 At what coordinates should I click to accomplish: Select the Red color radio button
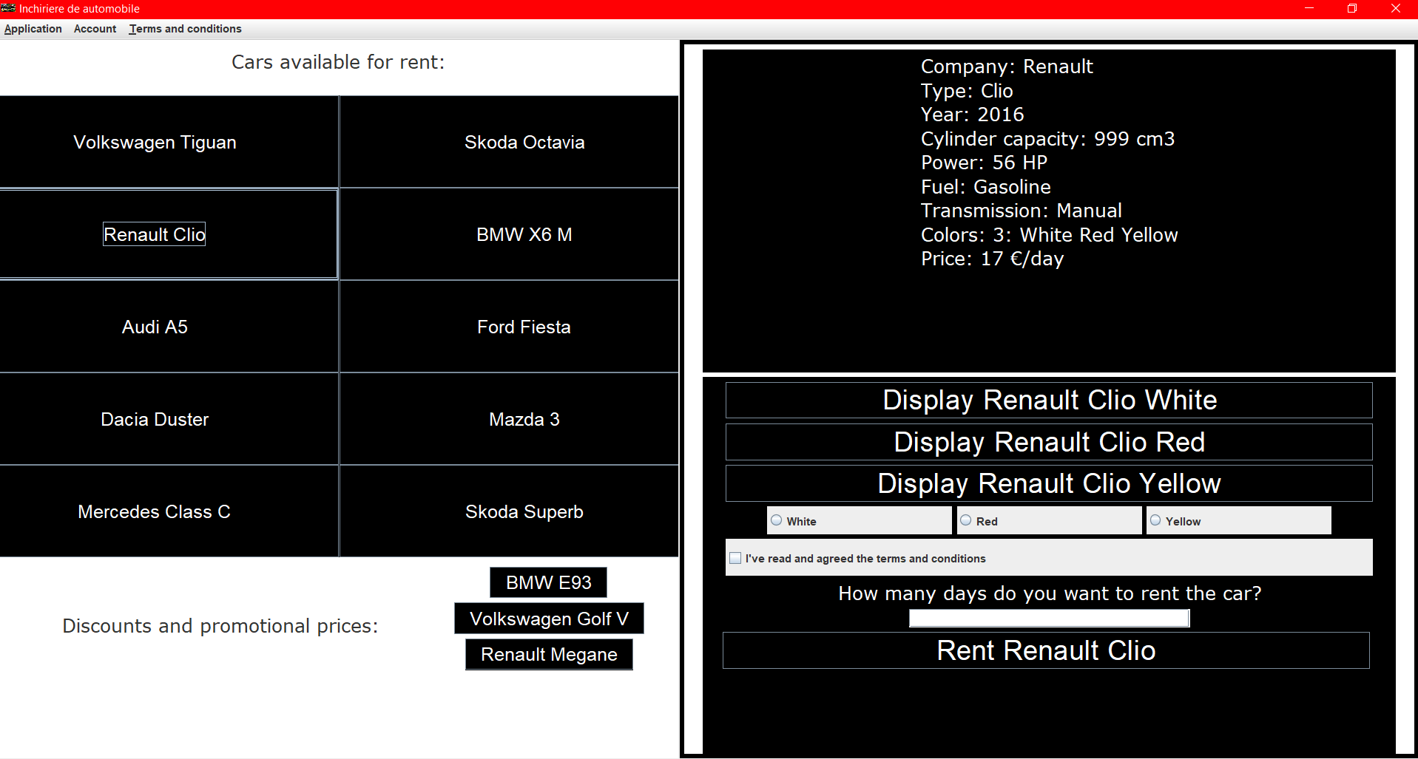coord(966,520)
